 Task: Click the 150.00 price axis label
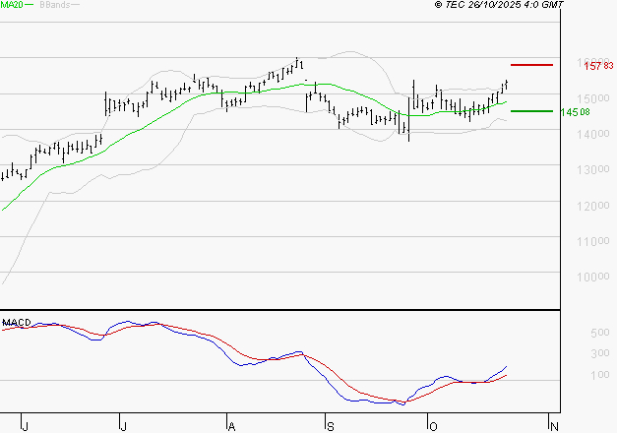593,98
